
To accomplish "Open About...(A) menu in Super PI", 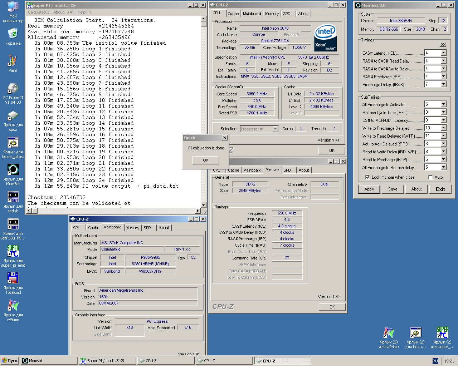I will pos(63,12).
